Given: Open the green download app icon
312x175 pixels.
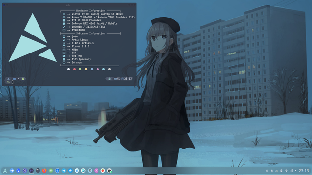Looking at the screenshot, I should point(51,171).
